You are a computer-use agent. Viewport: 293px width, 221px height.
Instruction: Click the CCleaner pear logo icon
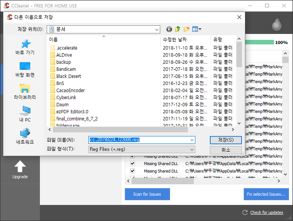tap(277, 23)
